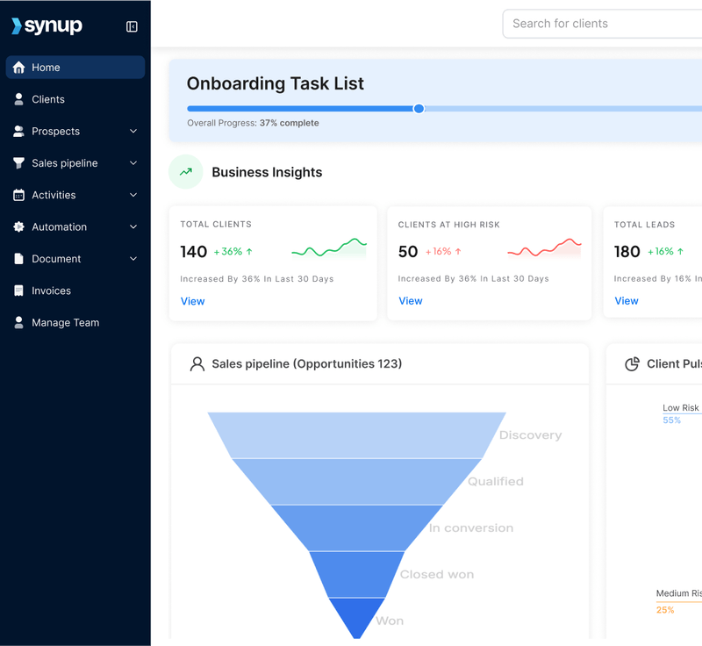702x646 pixels.
Task: Expand the Sales pipeline chevron
Action: [x=133, y=163]
